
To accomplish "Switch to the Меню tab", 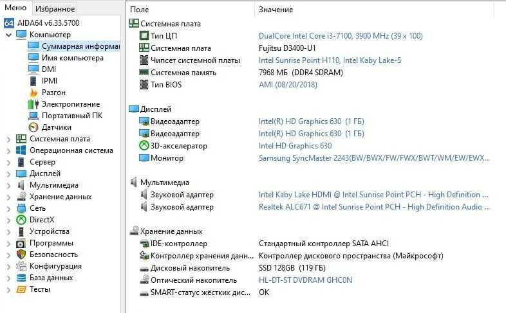I will coord(15,8).
